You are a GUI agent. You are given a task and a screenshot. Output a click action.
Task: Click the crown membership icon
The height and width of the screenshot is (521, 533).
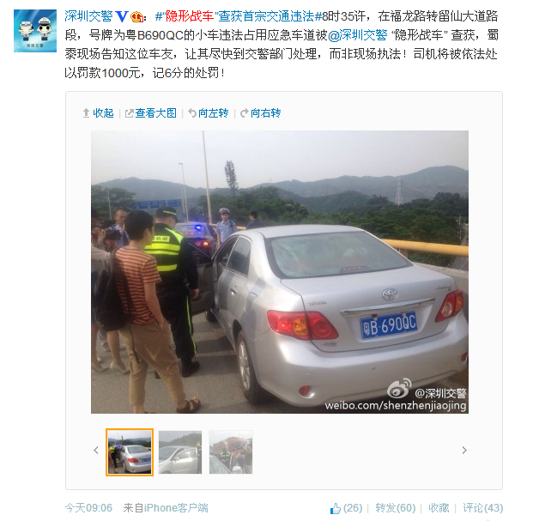[x=136, y=16]
